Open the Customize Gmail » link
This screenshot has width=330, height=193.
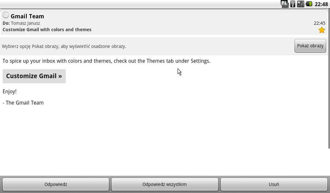click(34, 76)
